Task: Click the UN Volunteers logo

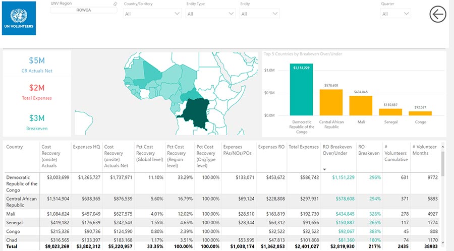Action: tap(19, 18)
